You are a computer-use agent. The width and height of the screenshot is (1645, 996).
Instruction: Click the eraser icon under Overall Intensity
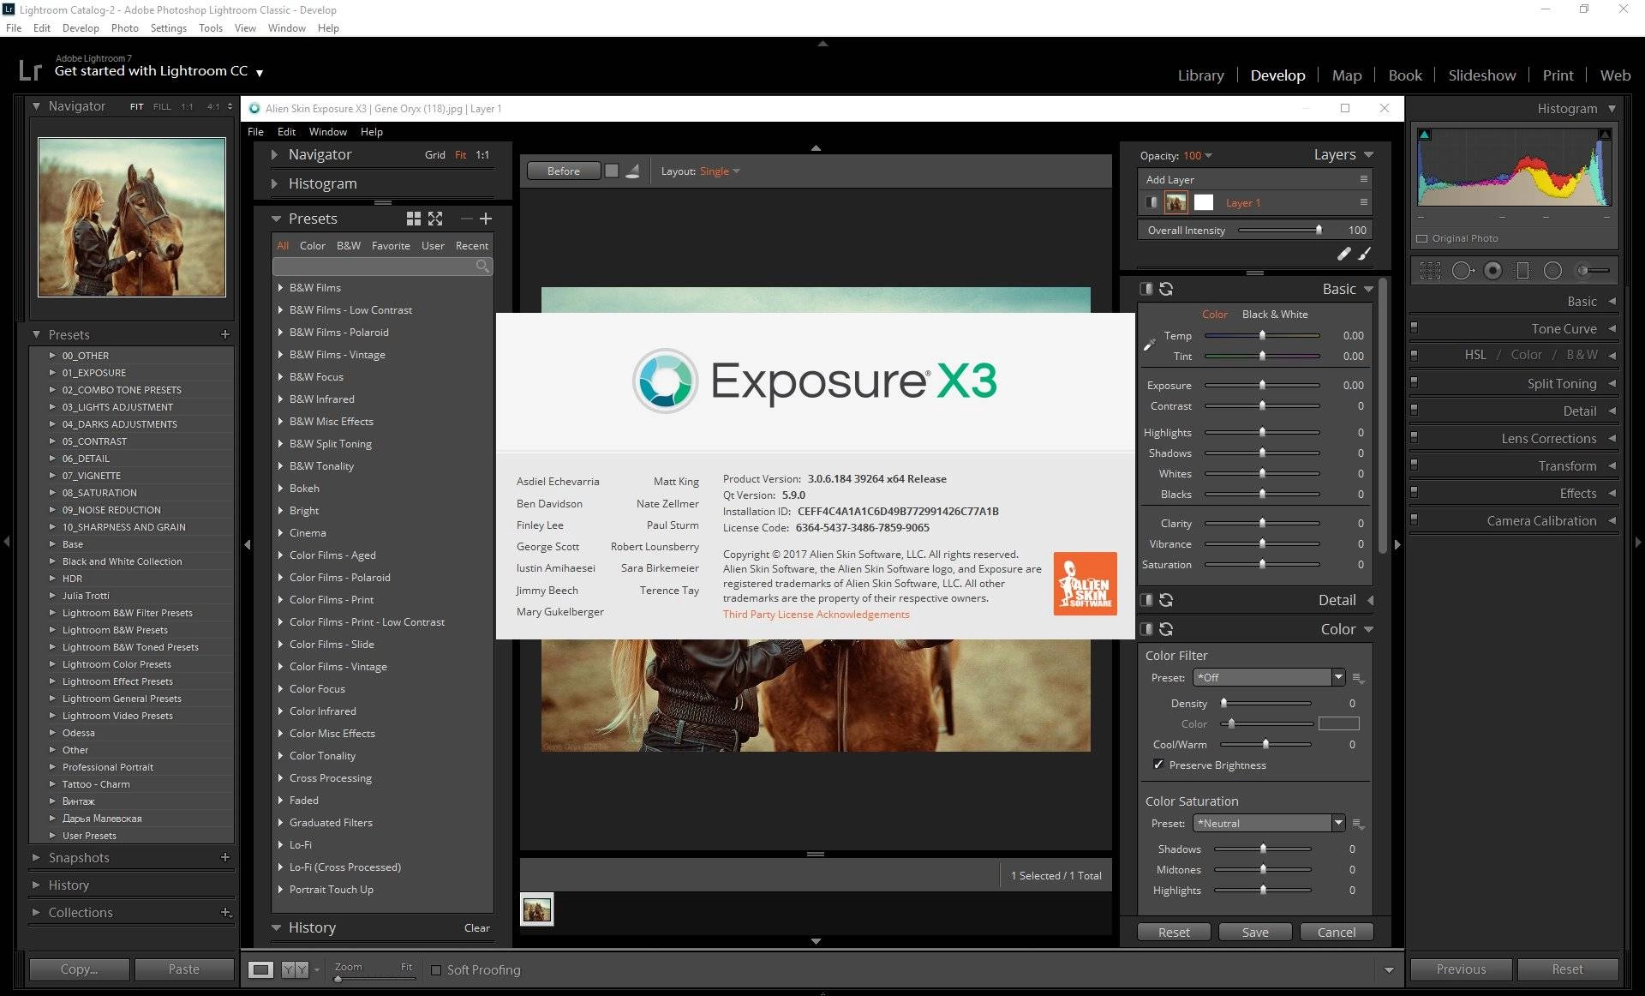pos(1344,254)
